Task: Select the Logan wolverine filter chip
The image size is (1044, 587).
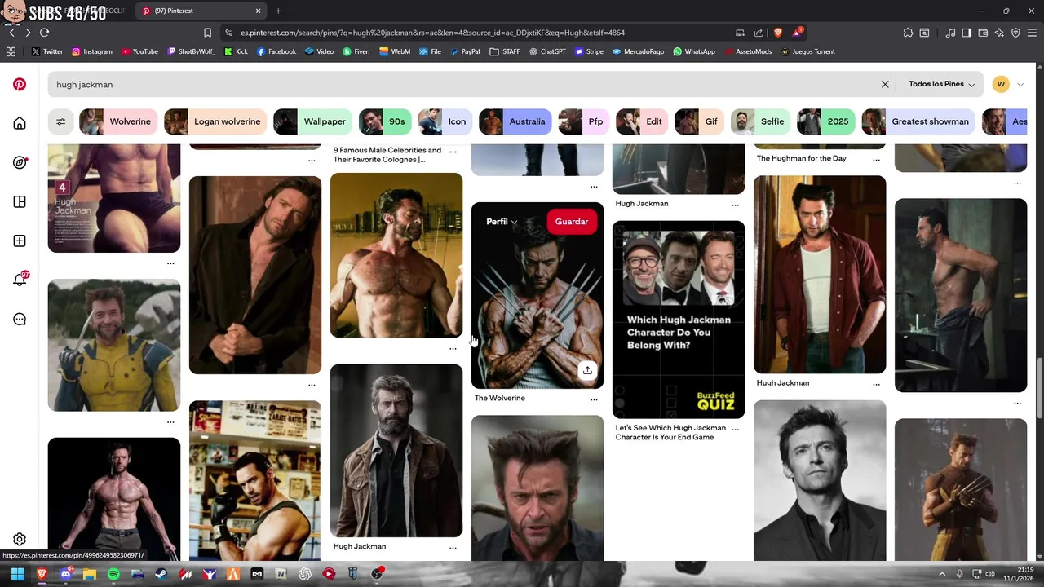Action: tap(215, 121)
